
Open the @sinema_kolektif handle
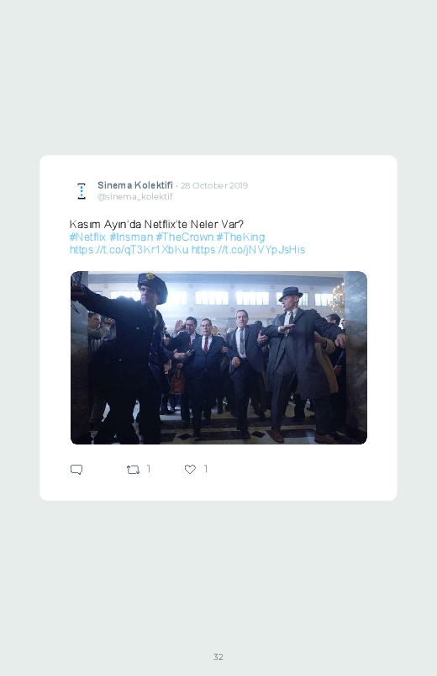point(134,197)
